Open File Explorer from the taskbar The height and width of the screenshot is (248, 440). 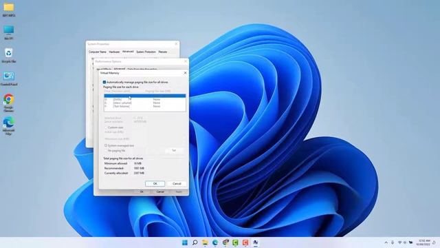pos(205,242)
